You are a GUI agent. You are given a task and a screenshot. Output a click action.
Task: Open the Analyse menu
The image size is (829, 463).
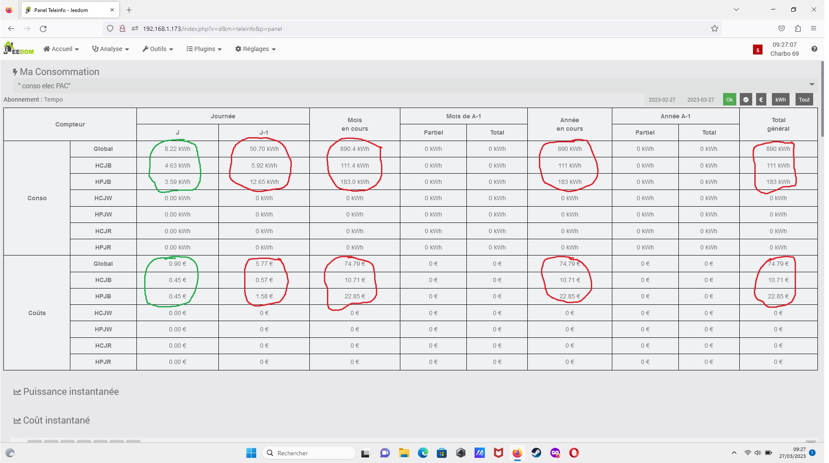point(111,49)
